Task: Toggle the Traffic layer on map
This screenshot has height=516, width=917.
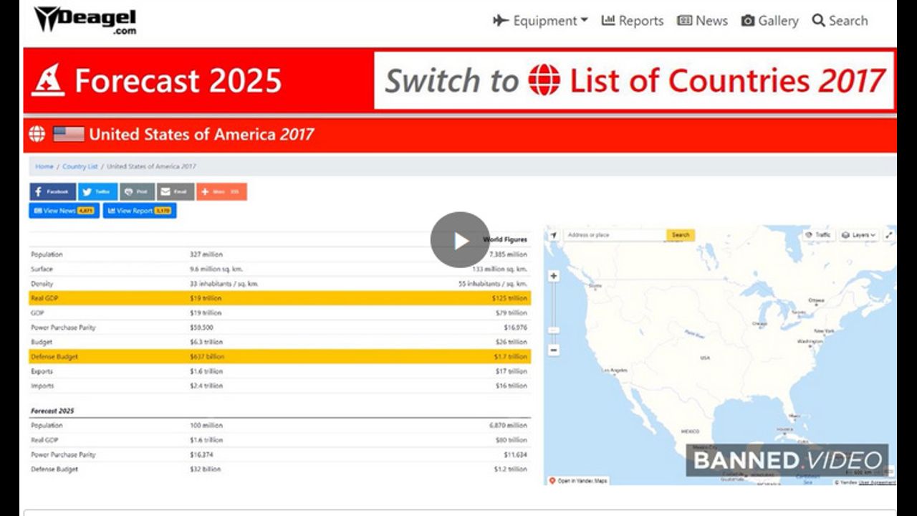Action: (x=818, y=235)
